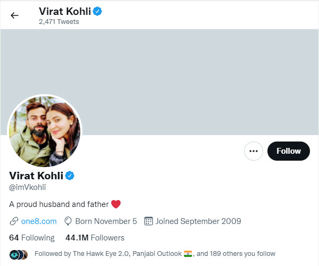
Task: Open the 'Followed by The Hawk Eye 2.0' text
Action: click(106, 254)
